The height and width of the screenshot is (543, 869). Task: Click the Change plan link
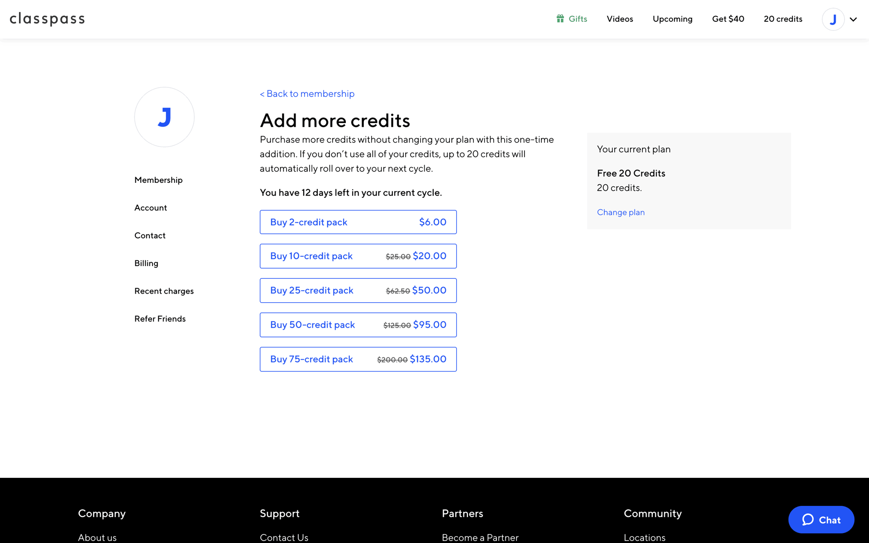[x=621, y=212]
